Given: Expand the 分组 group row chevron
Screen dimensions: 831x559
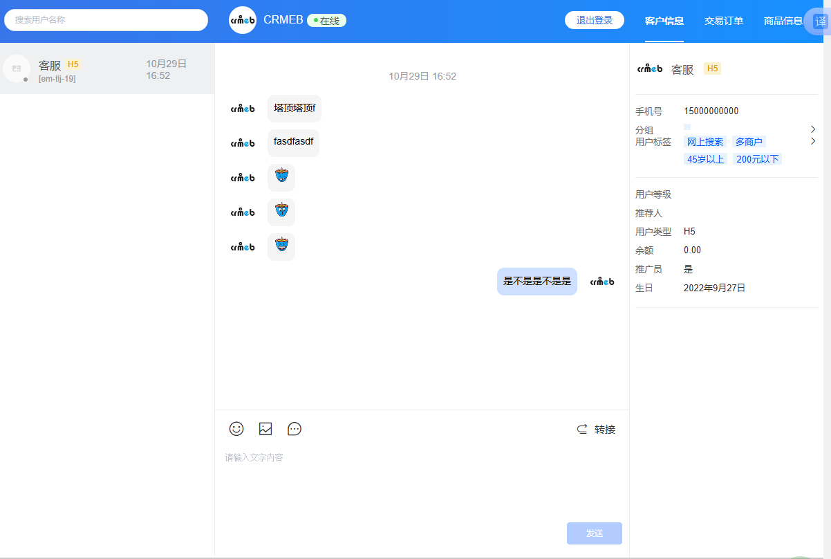Looking at the screenshot, I should [813, 129].
